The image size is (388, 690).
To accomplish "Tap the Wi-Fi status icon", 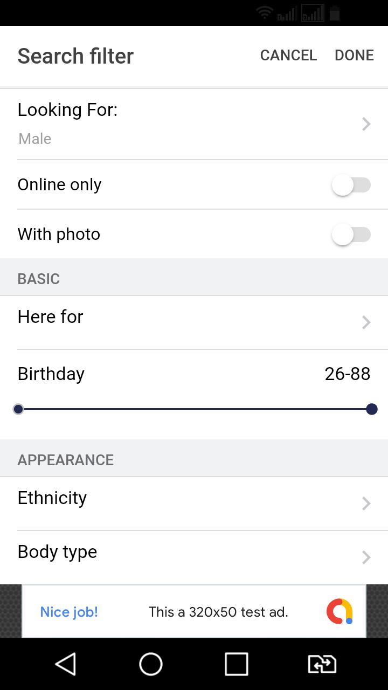I will pos(264,13).
